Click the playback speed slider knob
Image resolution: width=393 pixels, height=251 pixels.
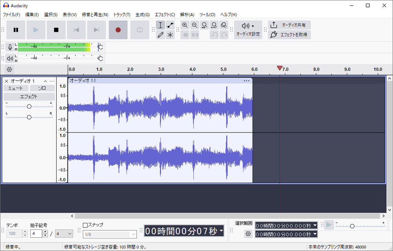coord(352,226)
